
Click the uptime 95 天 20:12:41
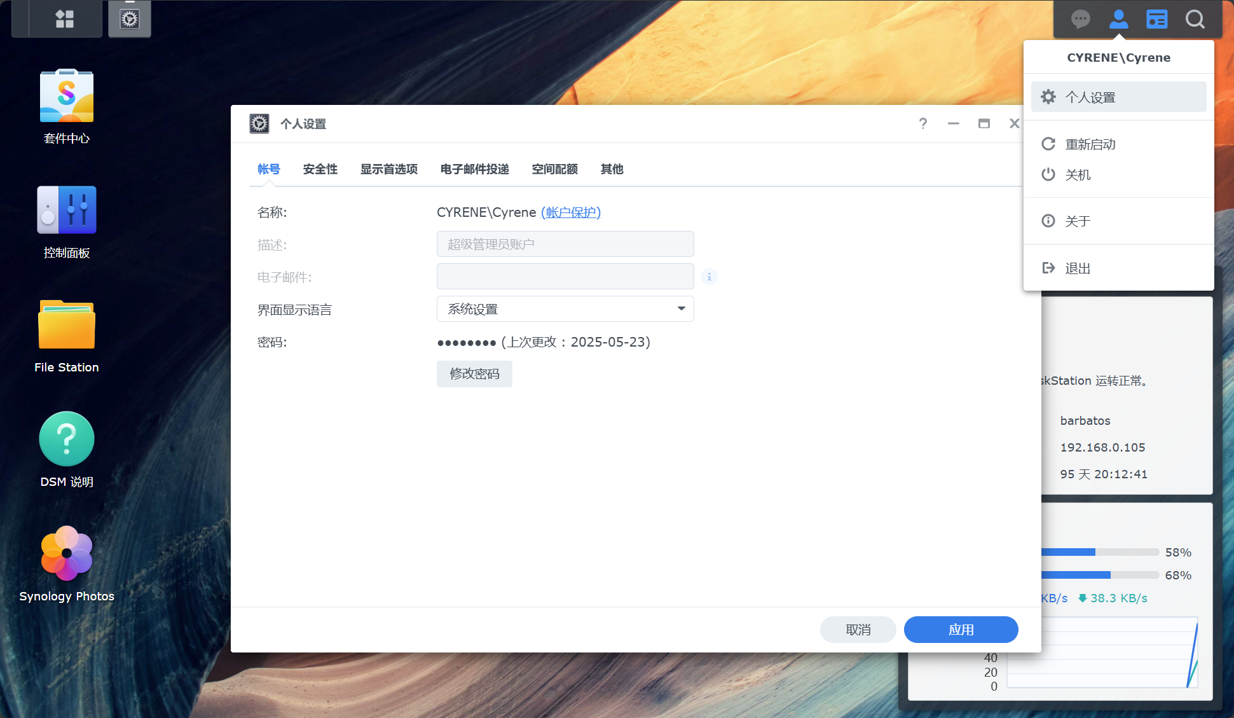click(x=1104, y=474)
